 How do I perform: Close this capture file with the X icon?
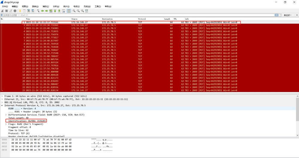(29, 11)
